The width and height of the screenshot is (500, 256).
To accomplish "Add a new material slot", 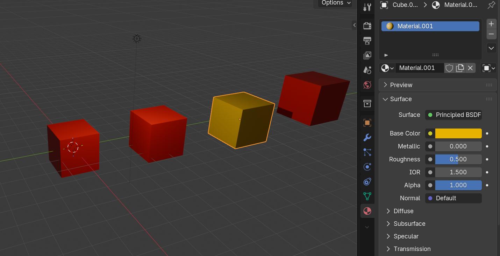I will click(491, 24).
